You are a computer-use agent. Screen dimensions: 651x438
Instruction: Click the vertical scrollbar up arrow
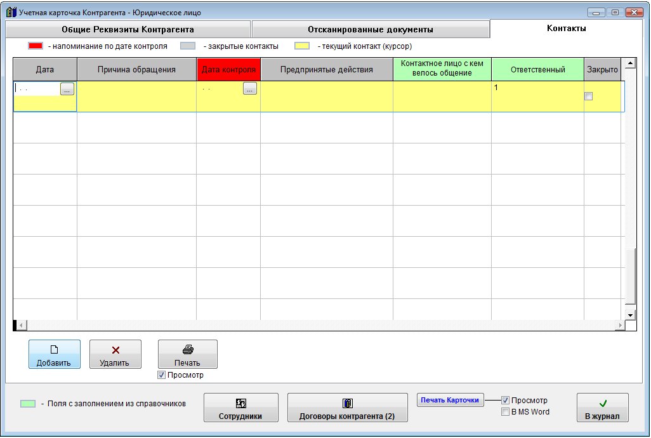click(x=630, y=63)
